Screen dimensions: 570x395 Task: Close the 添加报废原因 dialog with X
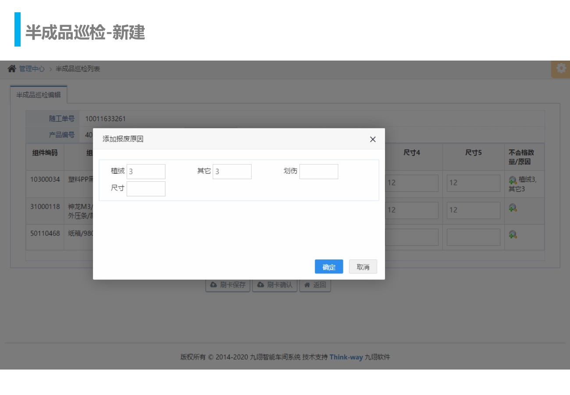[x=373, y=139]
